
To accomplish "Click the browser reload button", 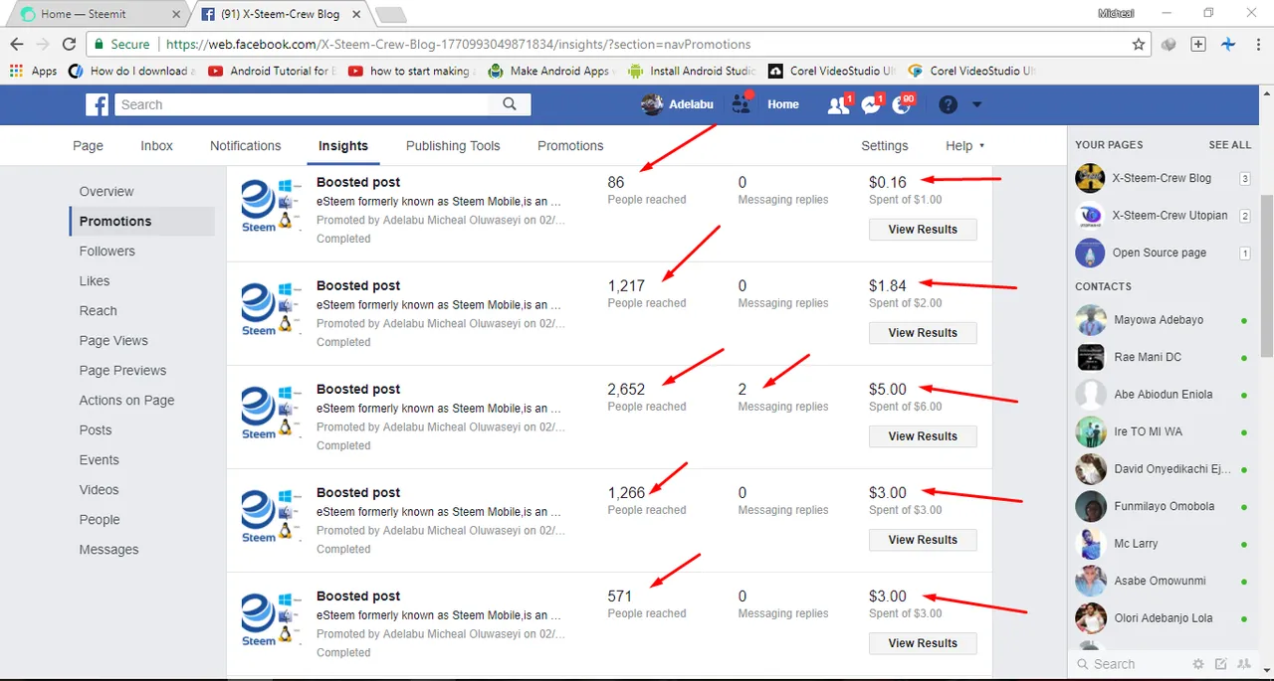I will point(69,45).
